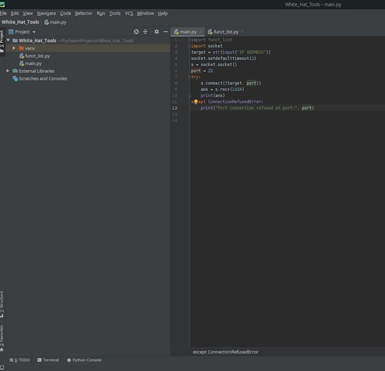Expand the venv folder
Image resolution: width=385 pixels, height=371 pixels.
(x=14, y=48)
